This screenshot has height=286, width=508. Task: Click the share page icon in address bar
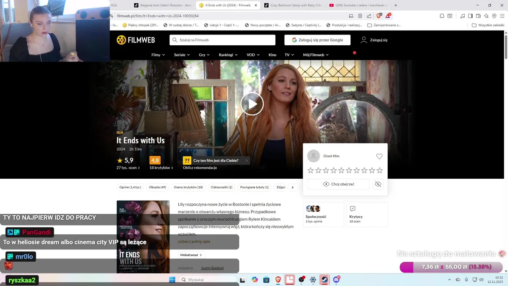click(x=369, y=16)
